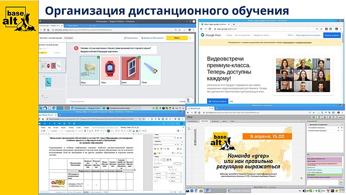346x195 pixels.
Task: Click header blue Начать встречу button
Action: click(332, 35)
